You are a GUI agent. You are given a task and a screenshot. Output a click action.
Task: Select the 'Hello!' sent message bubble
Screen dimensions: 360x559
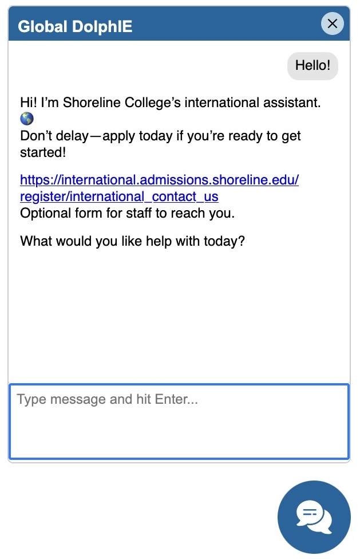[312, 66]
